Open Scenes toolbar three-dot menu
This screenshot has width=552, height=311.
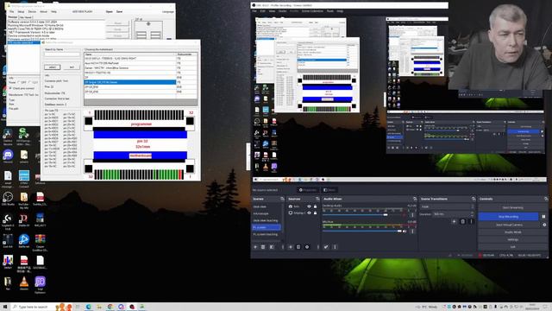[282, 247]
